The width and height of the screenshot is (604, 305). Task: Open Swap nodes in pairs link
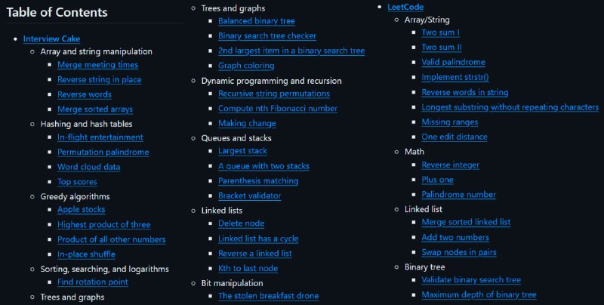[x=459, y=253]
